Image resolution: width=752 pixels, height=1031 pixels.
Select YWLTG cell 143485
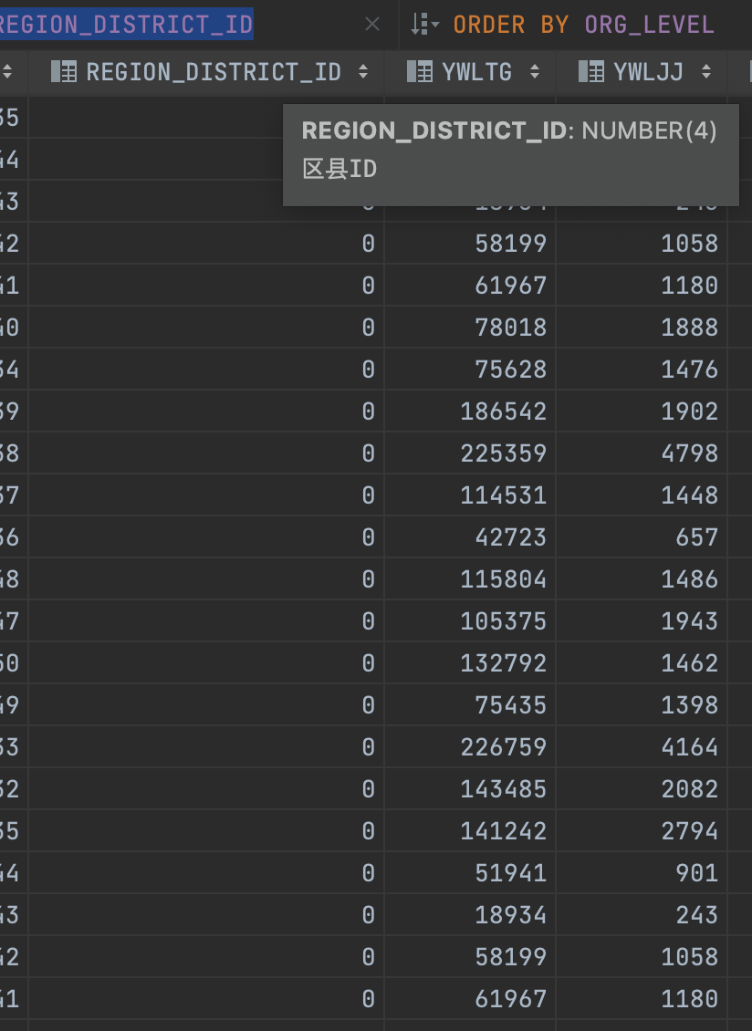pos(470,789)
